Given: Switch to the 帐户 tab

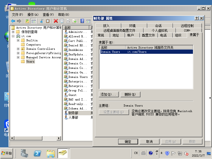Looking at the screenshot, I should pos(130,35).
